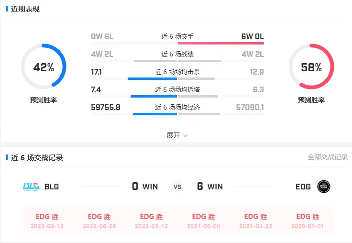Click the red 58% win-rate ring
The width and height of the screenshot is (352, 243).
311,67
